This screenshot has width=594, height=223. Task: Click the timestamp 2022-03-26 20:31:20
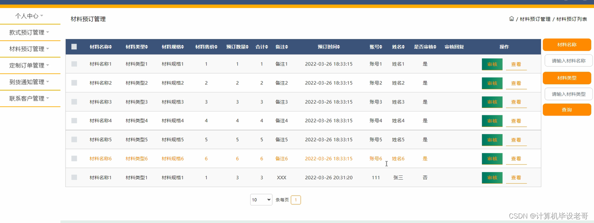[329, 178]
